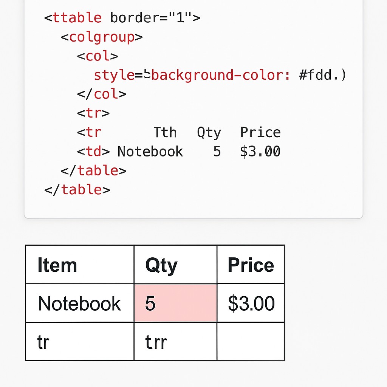Click Notebook text in the code block
Screen dimensions: 387x387
coord(150,151)
